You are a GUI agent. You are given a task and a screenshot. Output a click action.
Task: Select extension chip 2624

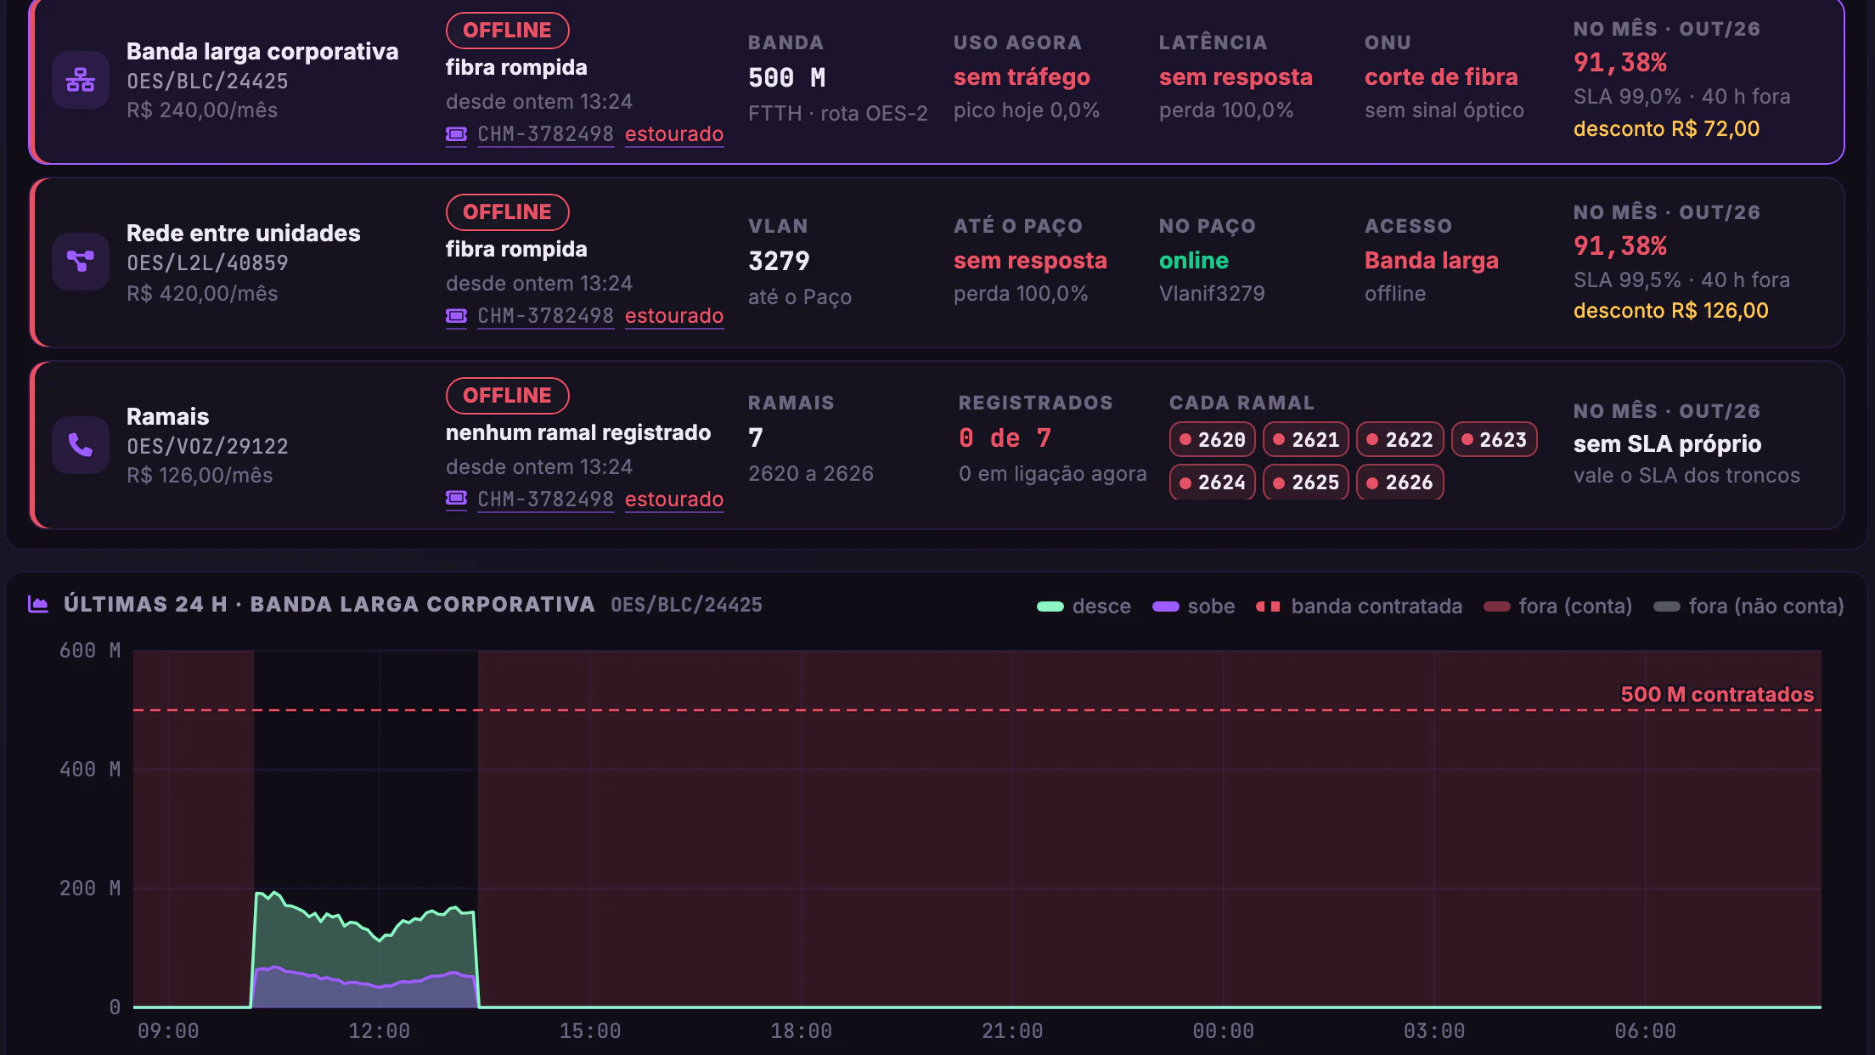1212,482
